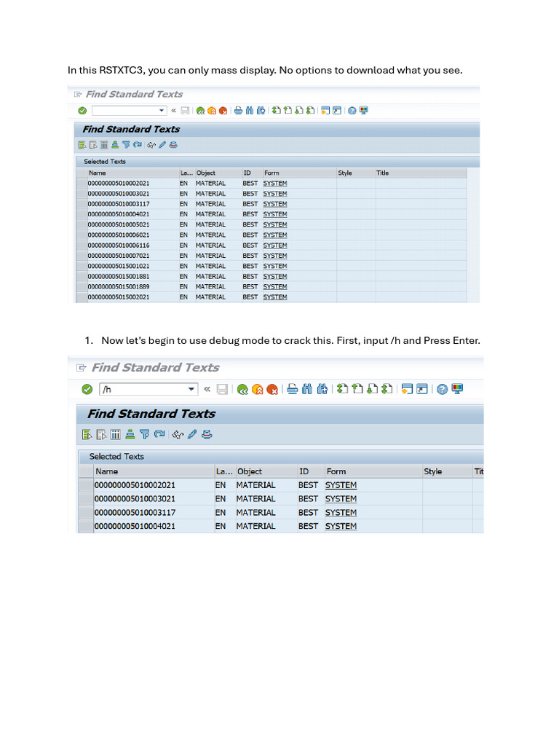559x746 pixels.
Task: Click the pencil Change icon in empty-command-field screenshot
Action: (162, 145)
